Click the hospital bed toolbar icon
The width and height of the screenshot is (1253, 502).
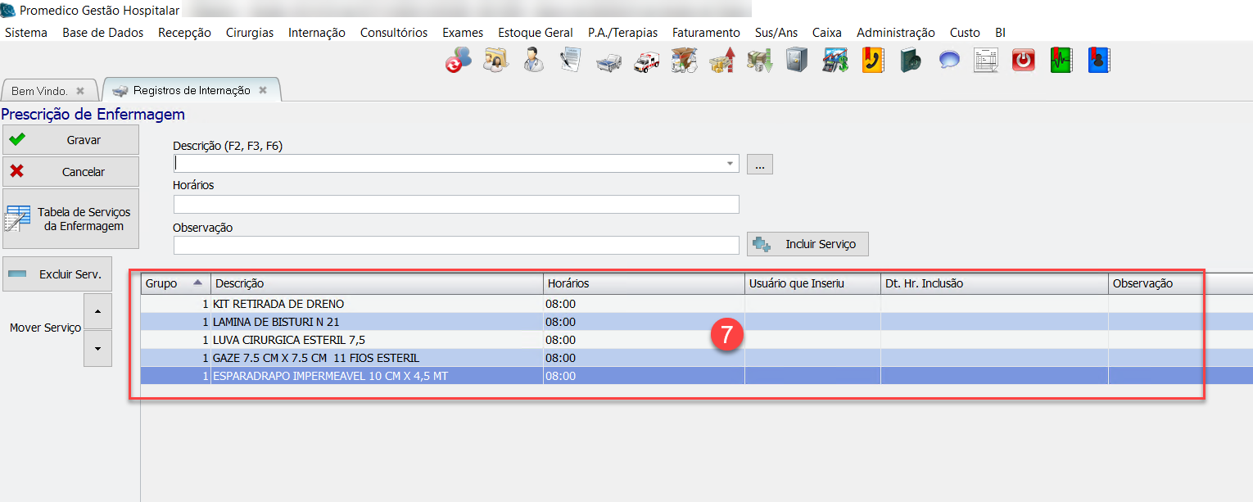(609, 61)
